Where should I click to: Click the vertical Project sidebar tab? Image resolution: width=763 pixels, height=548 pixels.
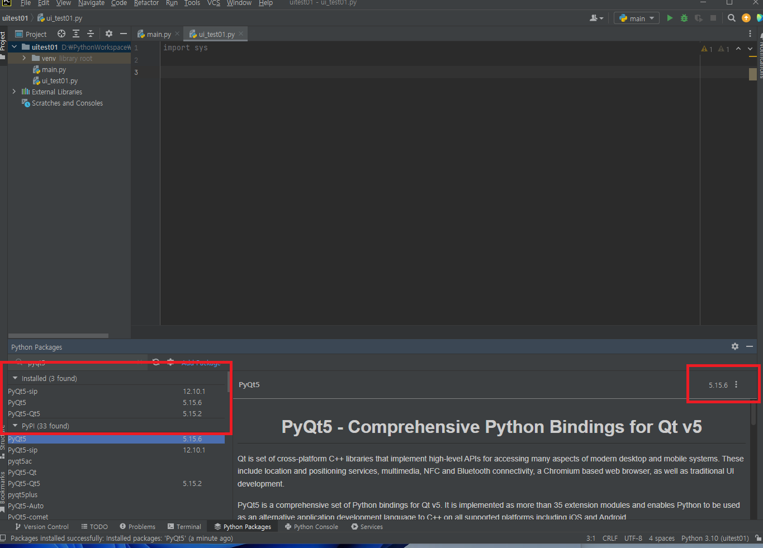(x=3, y=45)
